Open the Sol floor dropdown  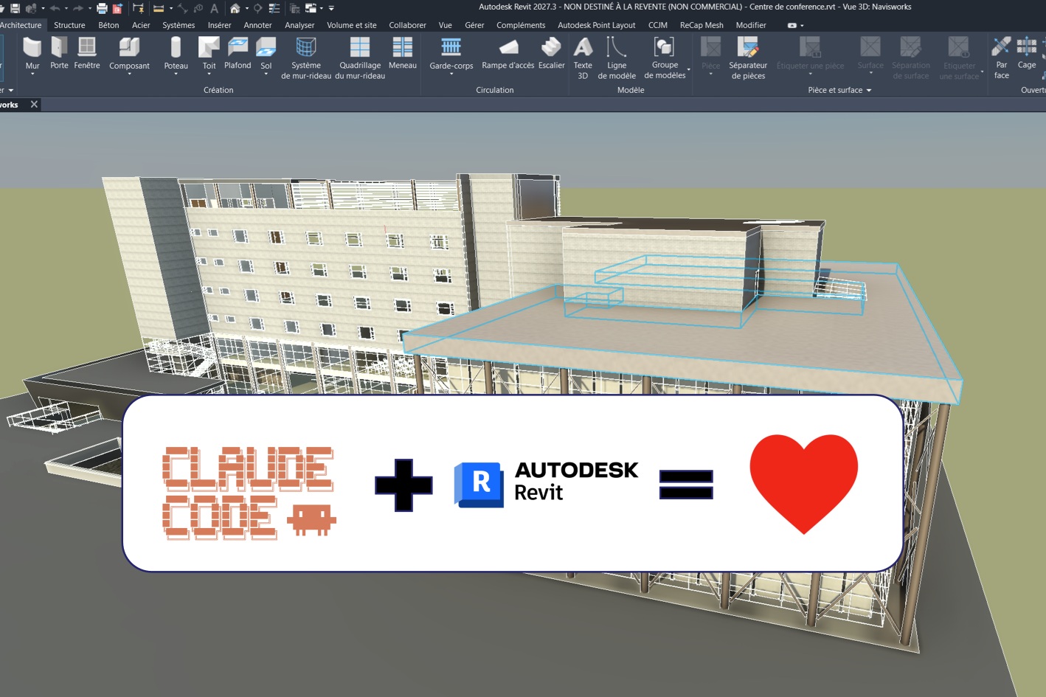coord(266,74)
